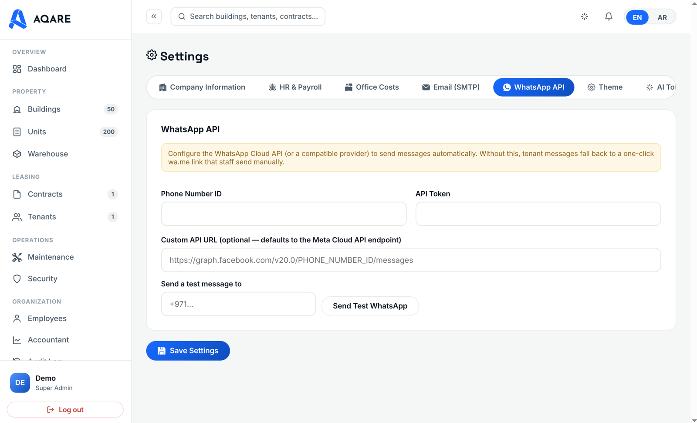Click the Buildings count badge 50

click(111, 109)
